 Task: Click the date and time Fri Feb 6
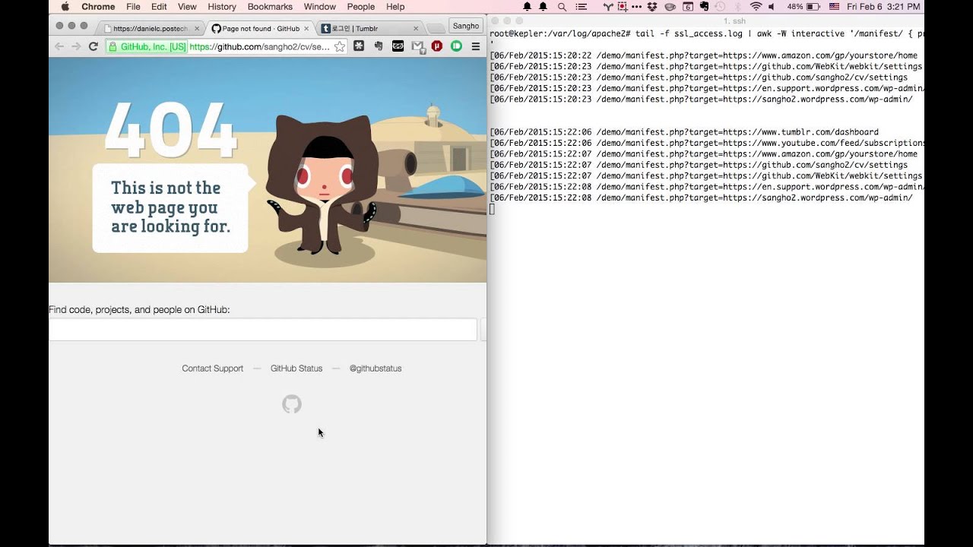(883, 7)
